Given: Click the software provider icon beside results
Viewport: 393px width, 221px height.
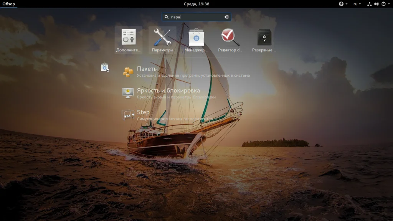Looking at the screenshot, I should coord(105,67).
